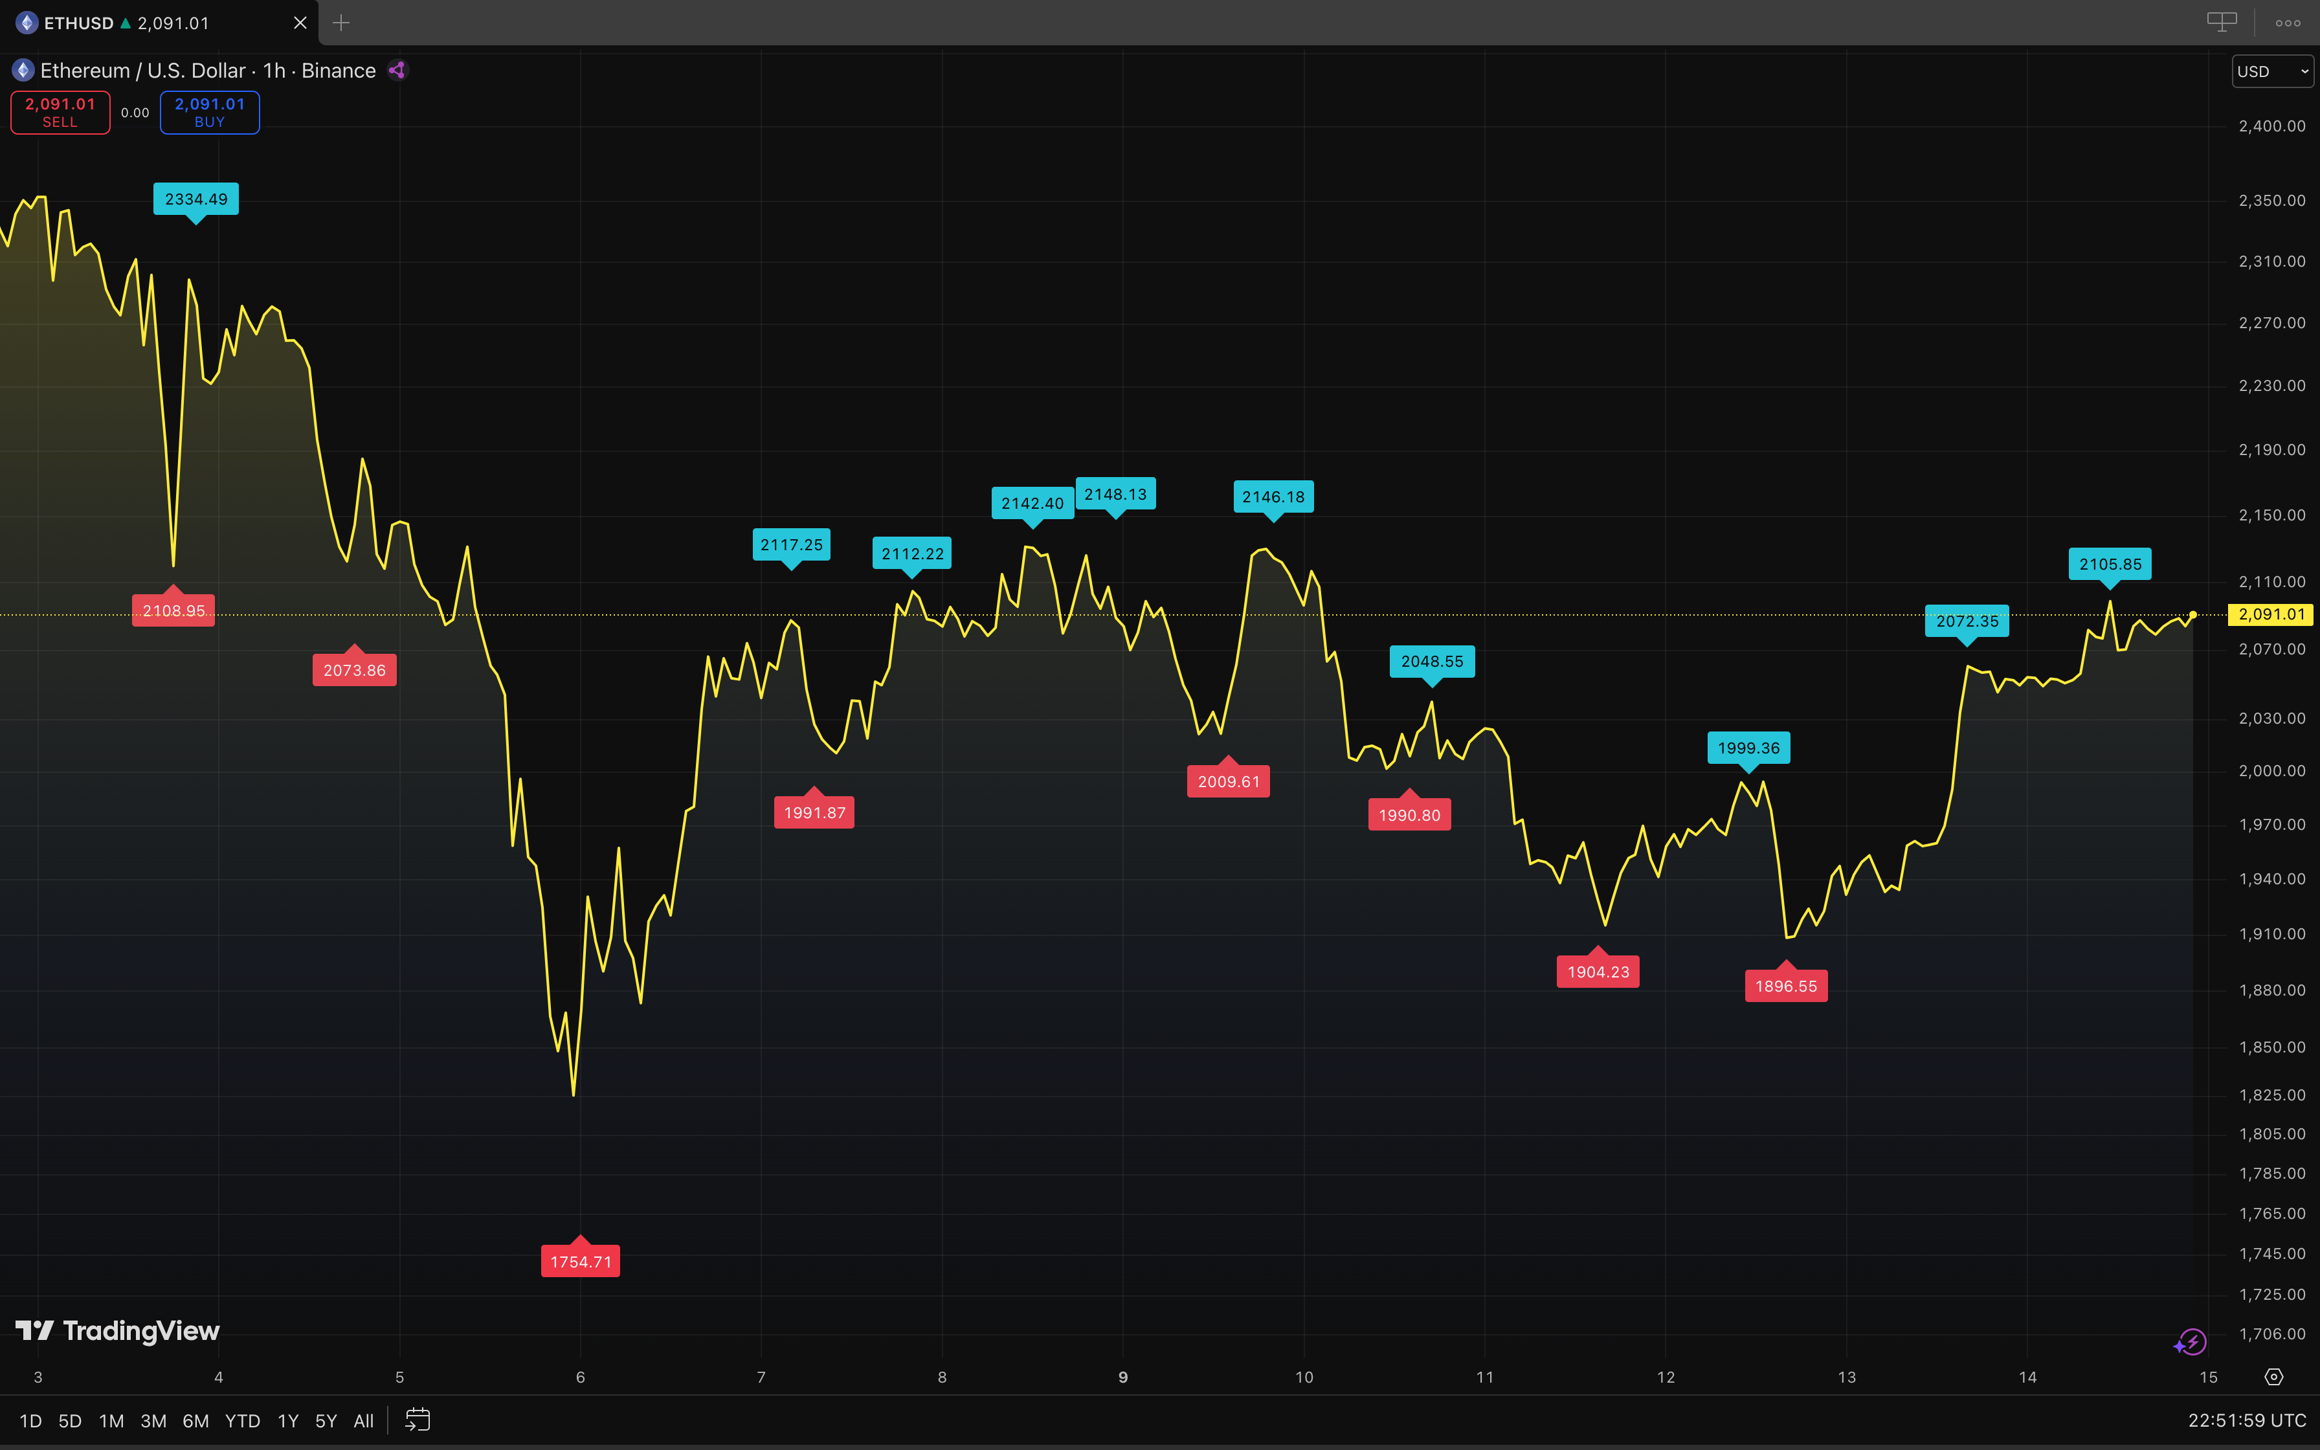The width and height of the screenshot is (2320, 1450).
Task: Open the three-dots more menu
Action: tap(2288, 23)
